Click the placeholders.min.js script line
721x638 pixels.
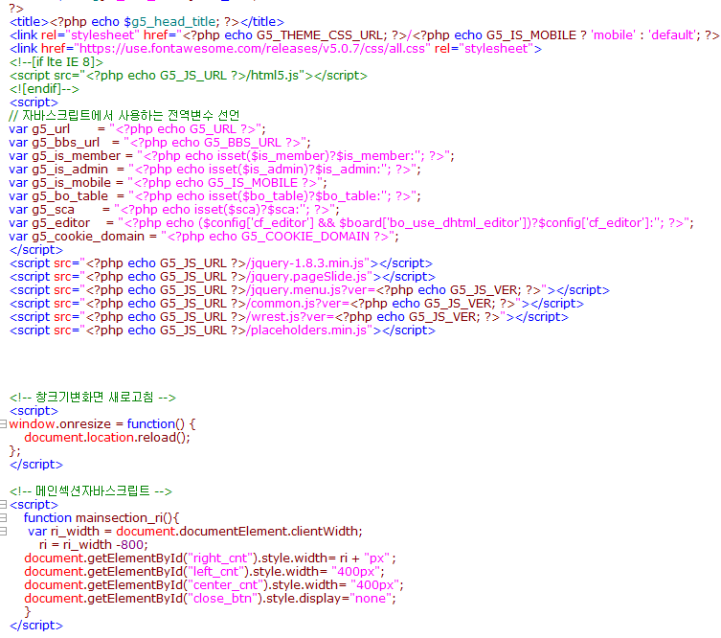click(222, 330)
